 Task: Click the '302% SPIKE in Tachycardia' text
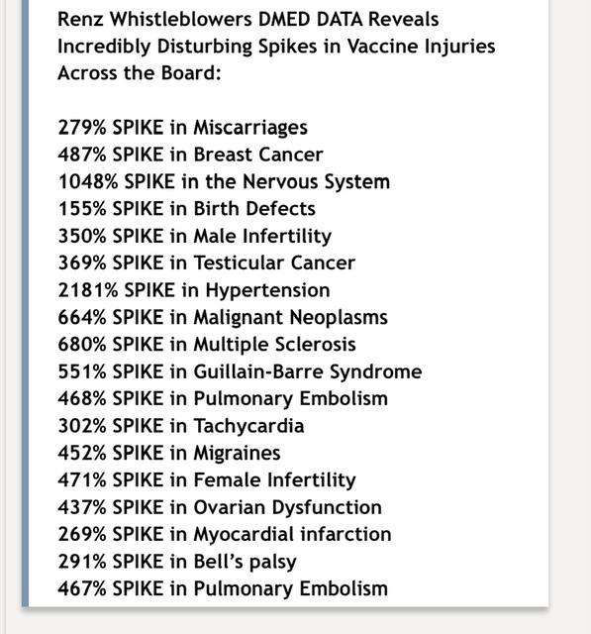pos(181,426)
